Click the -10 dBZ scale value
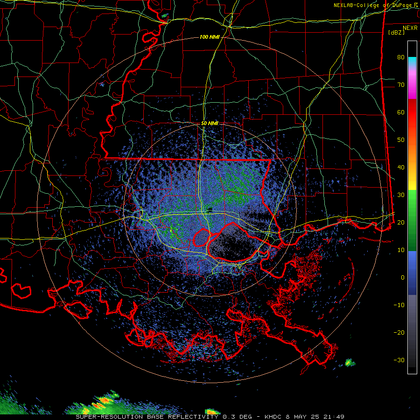 [x=399, y=305]
